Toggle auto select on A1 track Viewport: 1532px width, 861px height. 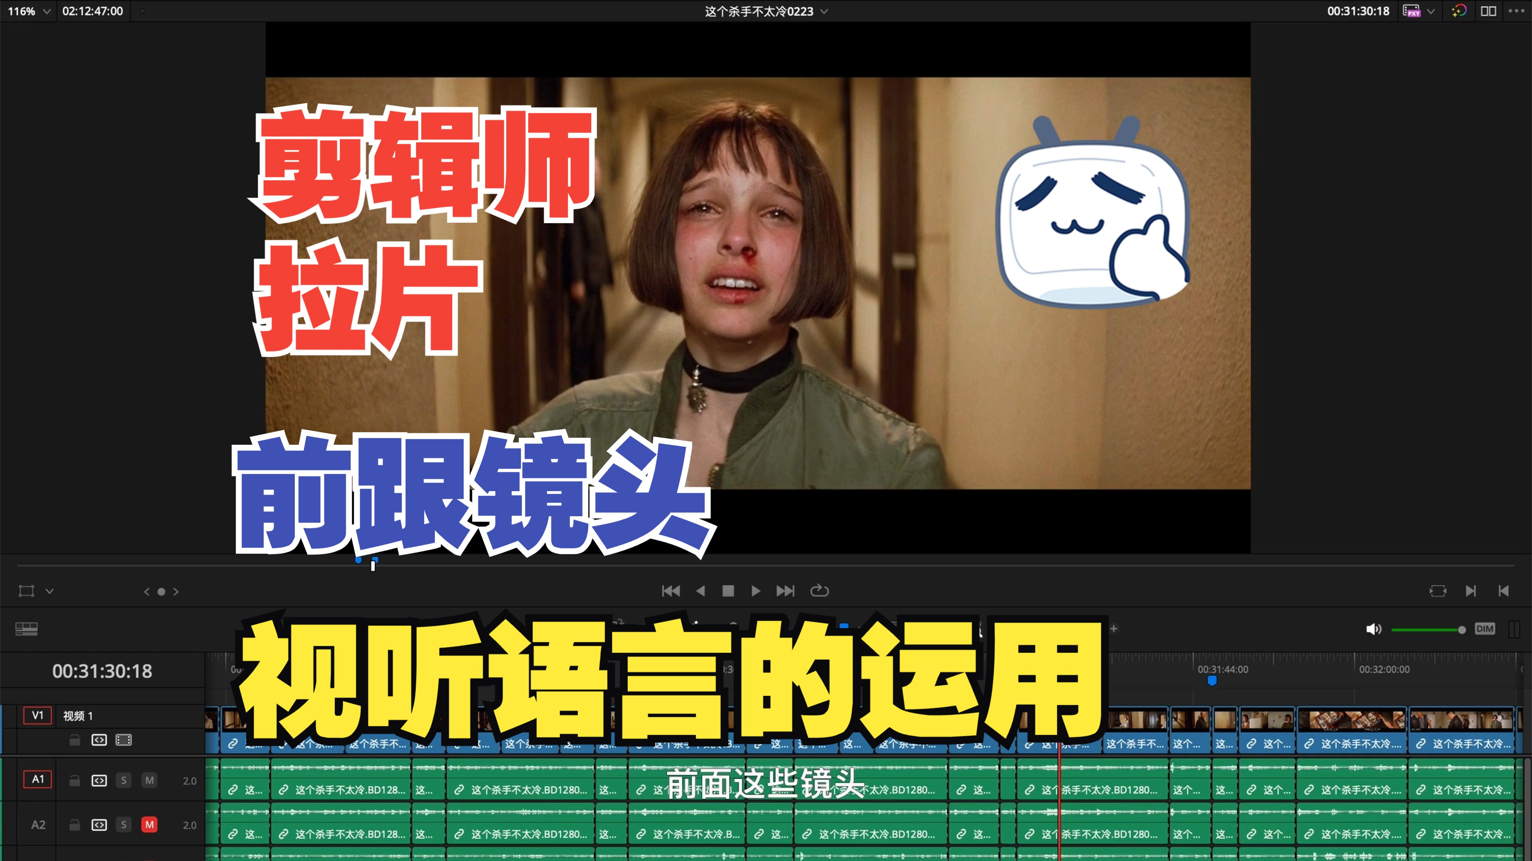(99, 780)
